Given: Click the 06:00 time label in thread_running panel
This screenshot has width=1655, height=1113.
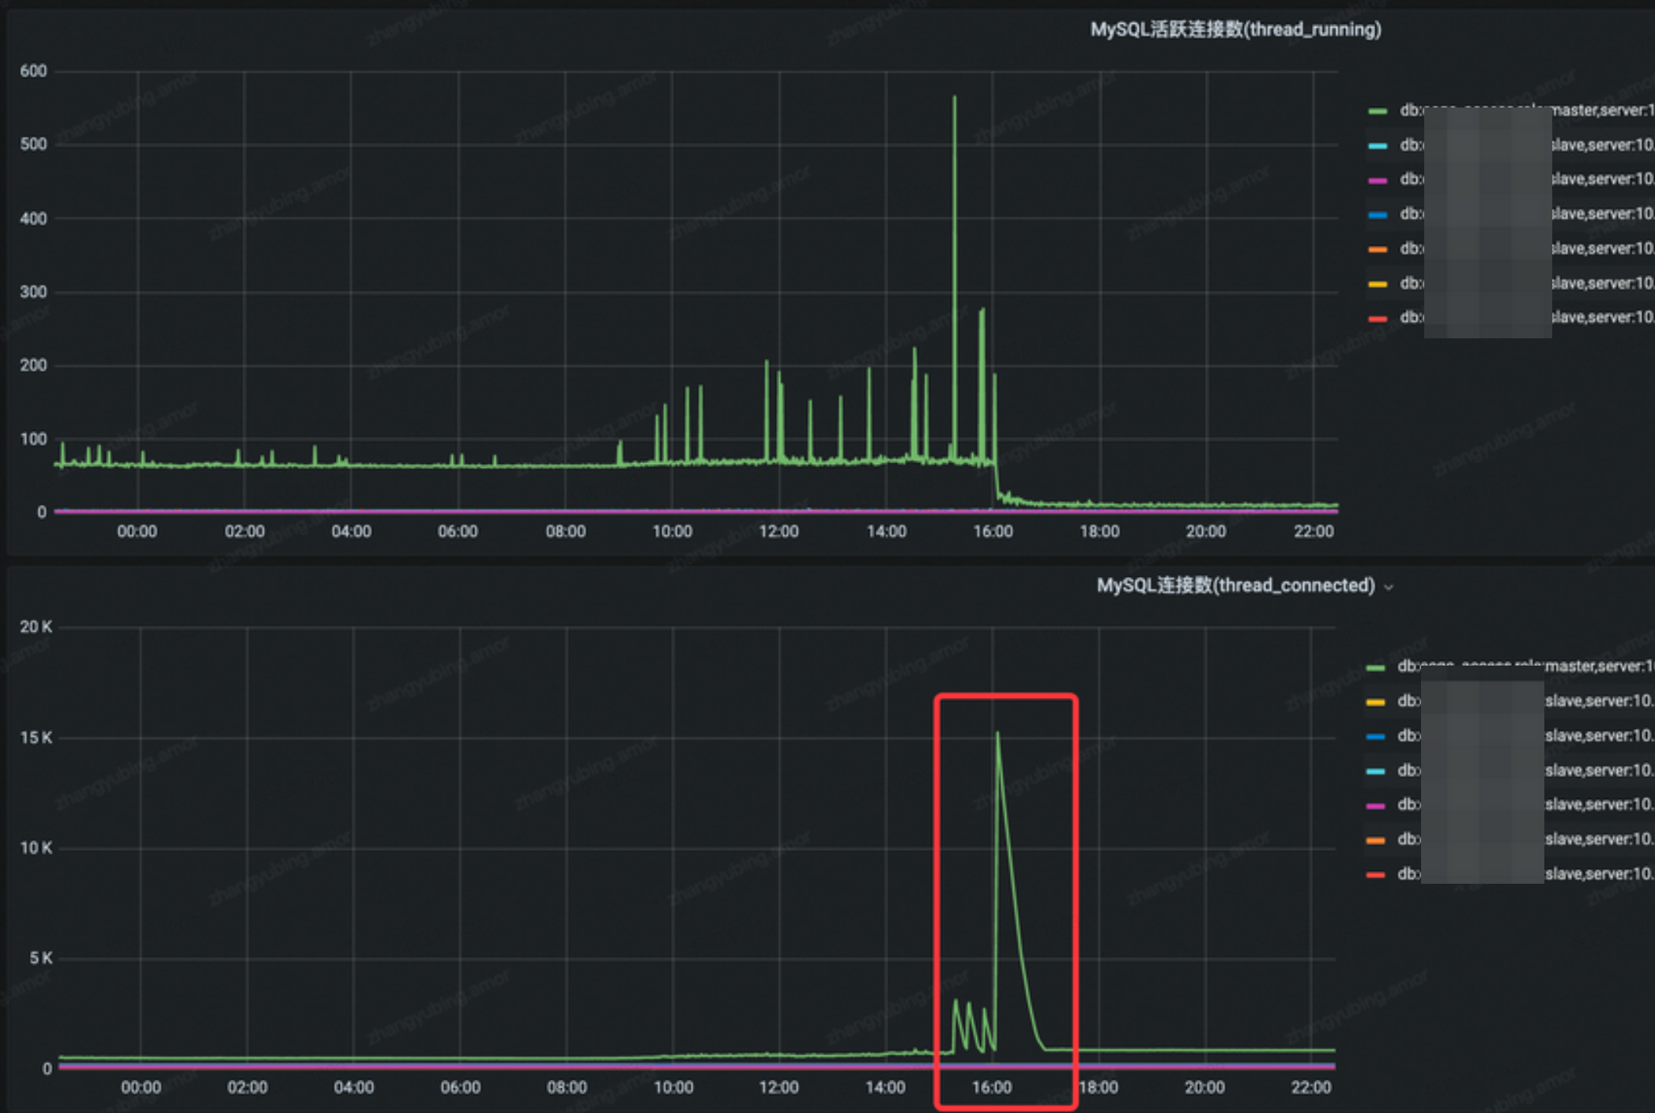Looking at the screenshot, I should pos(458,531).
